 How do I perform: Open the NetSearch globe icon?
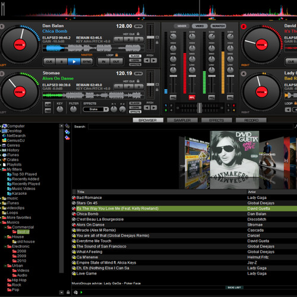[x=4, y=135]
